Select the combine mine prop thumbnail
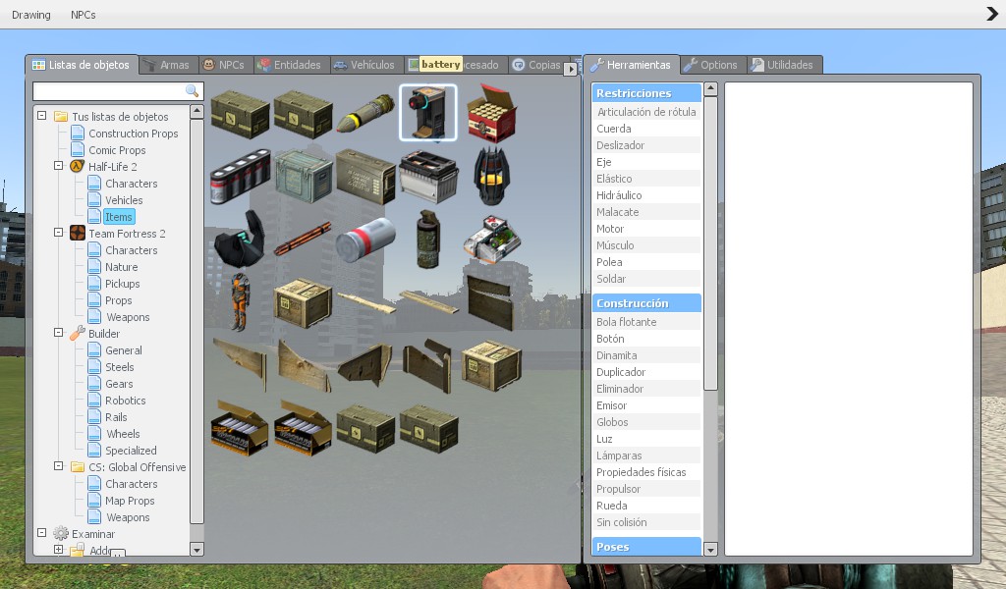Screen dimensions: 1006x589 491,176
